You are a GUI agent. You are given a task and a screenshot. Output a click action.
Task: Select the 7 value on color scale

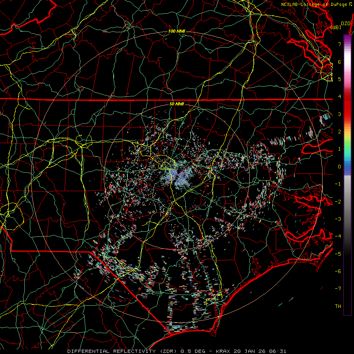pyautogui.click(x=339, y=44)
